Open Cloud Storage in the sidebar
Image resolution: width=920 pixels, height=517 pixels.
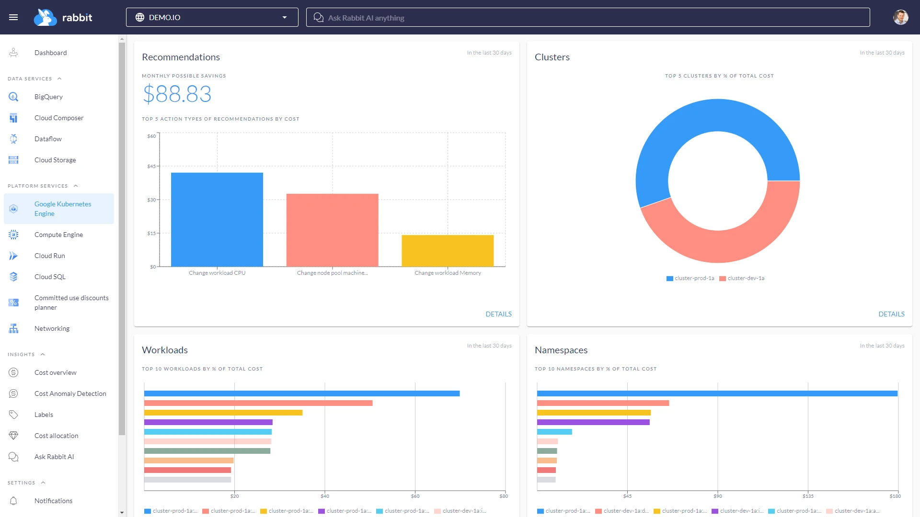[55, 160]
